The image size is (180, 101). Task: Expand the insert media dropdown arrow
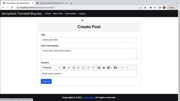pos(118,68)
